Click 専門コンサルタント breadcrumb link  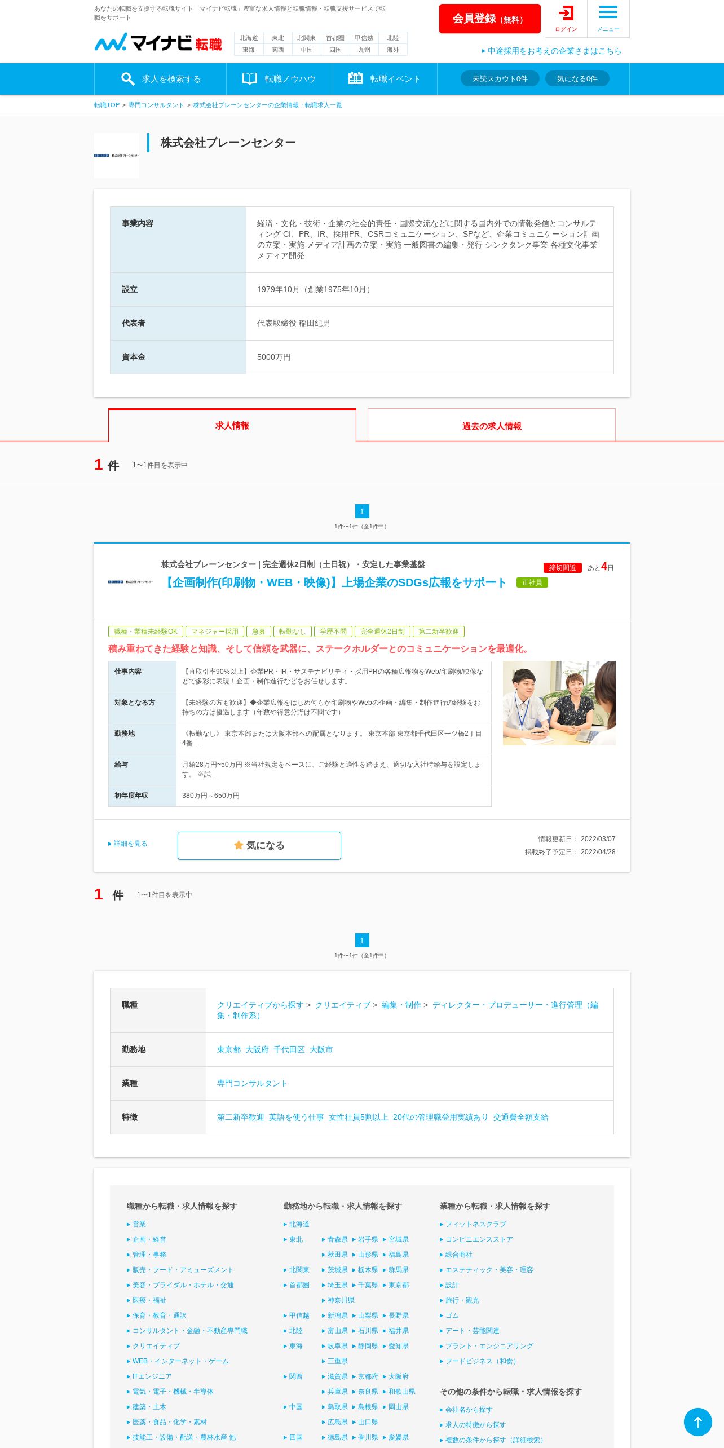click(x=156, y=105)
